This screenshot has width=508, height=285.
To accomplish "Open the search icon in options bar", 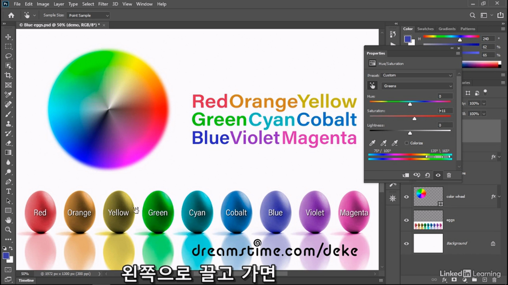I will coord(472,15).
